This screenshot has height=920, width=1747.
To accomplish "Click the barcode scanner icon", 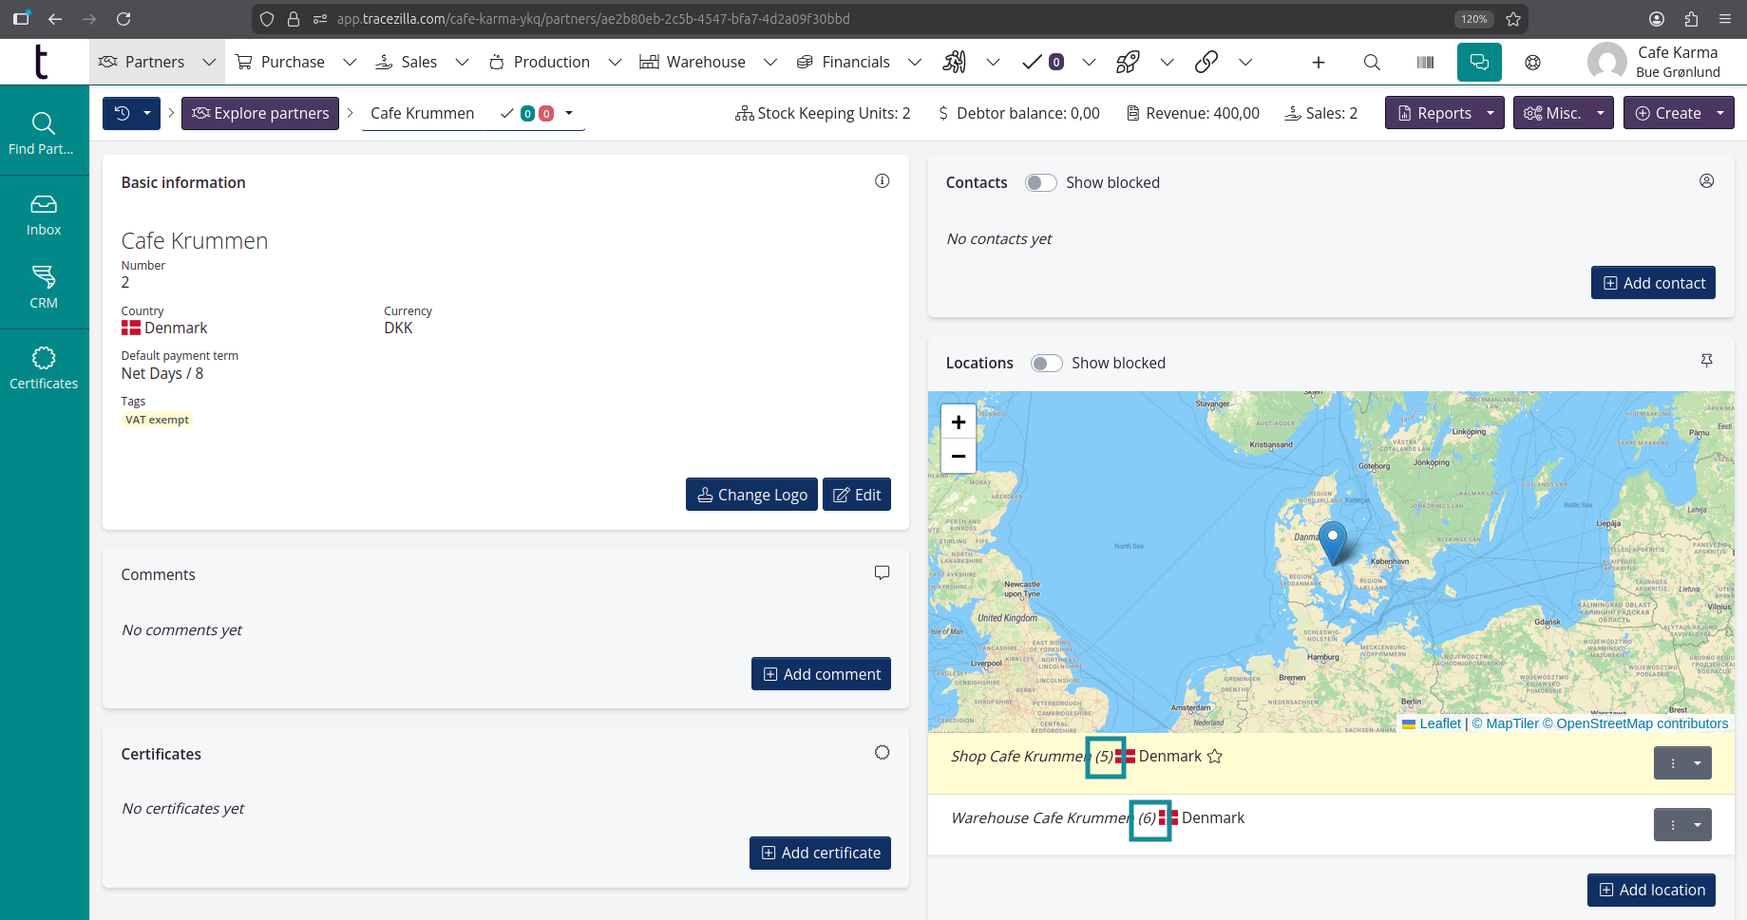I will point(1424,62).
